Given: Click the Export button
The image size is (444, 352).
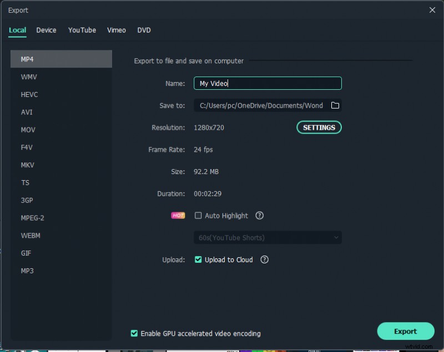Looking at the screenshot, I should (x=406, y=331).
